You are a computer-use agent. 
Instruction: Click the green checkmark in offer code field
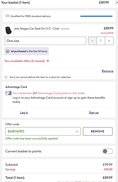(77, 131)
